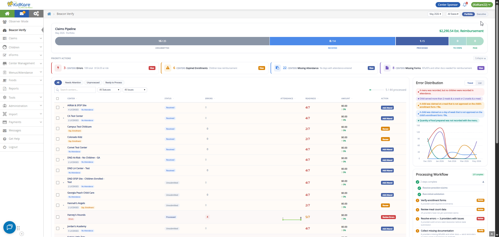Screen dimensions: 499x237
Task: Click View on Missing Attendance card
Action: (x=371, y=68)
